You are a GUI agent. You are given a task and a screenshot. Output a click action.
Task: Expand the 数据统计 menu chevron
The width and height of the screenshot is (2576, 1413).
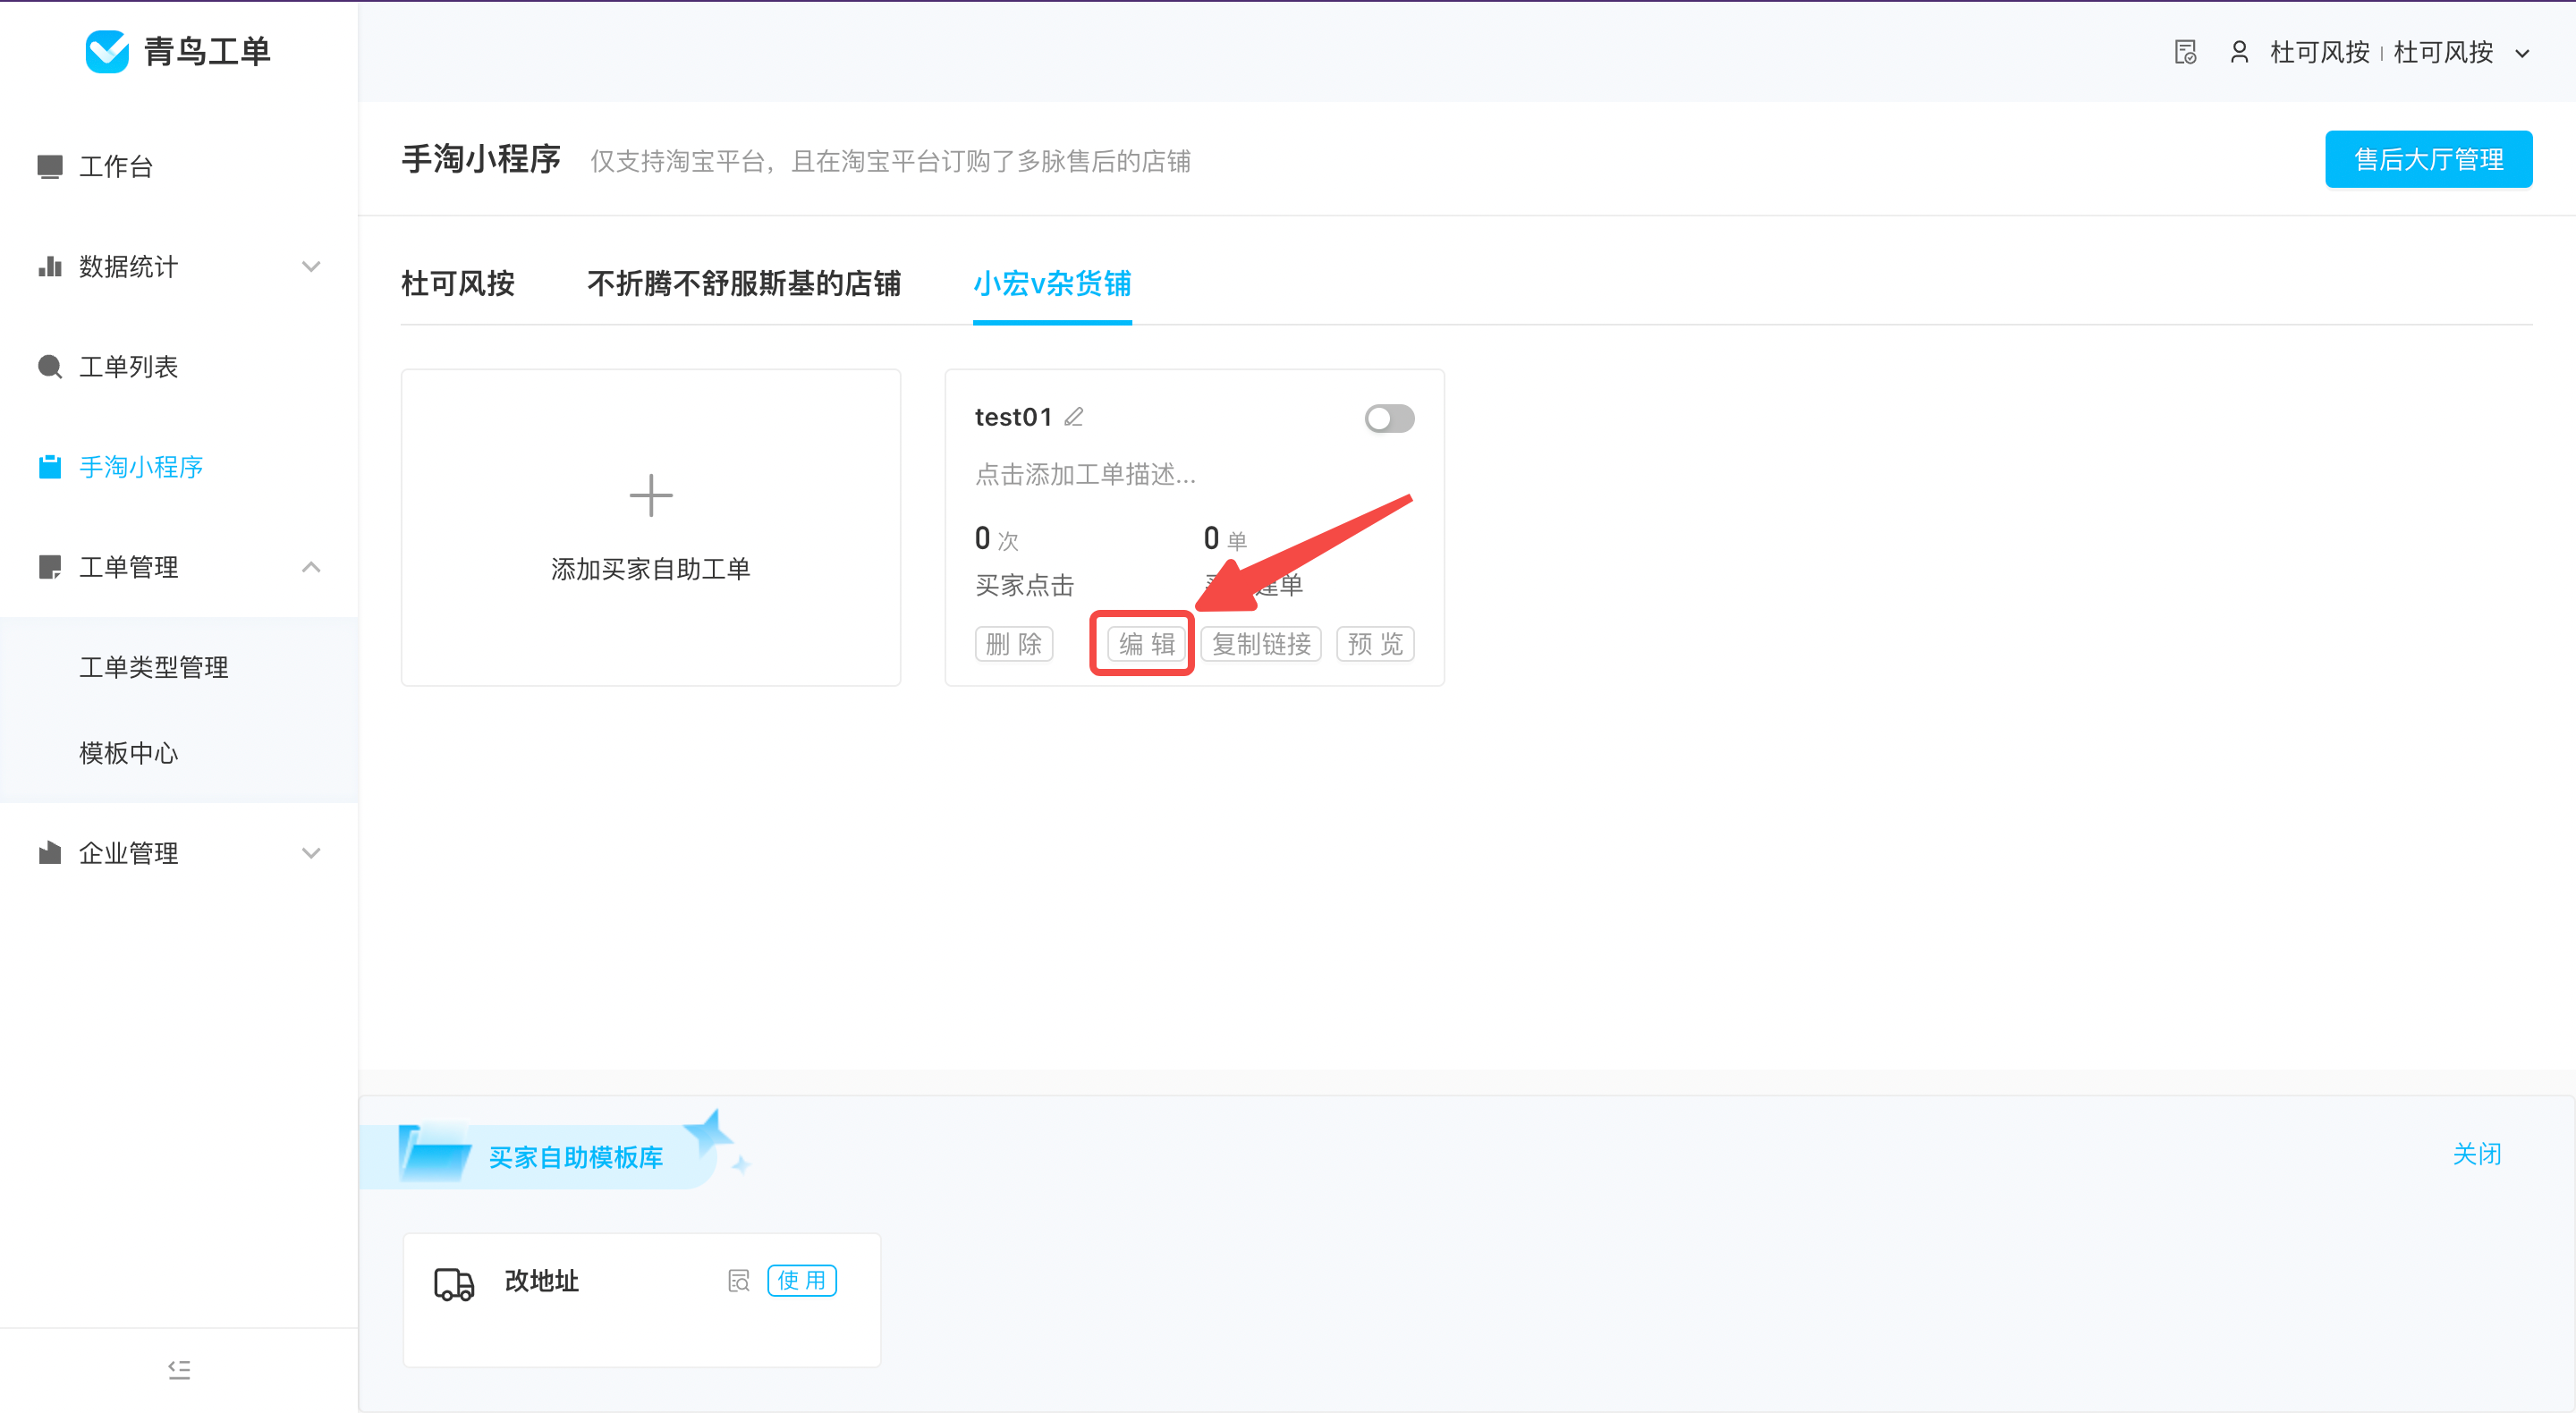click(x=311, y=266)
